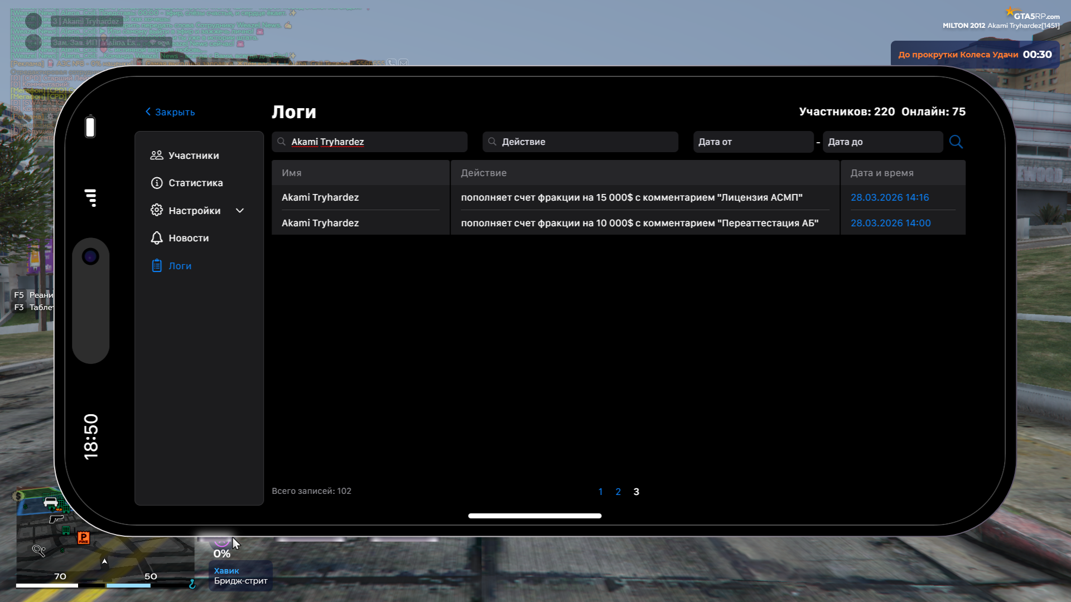Screen dimensions: 1071x602
Task: Click name filter with Akami Tryhardez
Action: [369, 142]
